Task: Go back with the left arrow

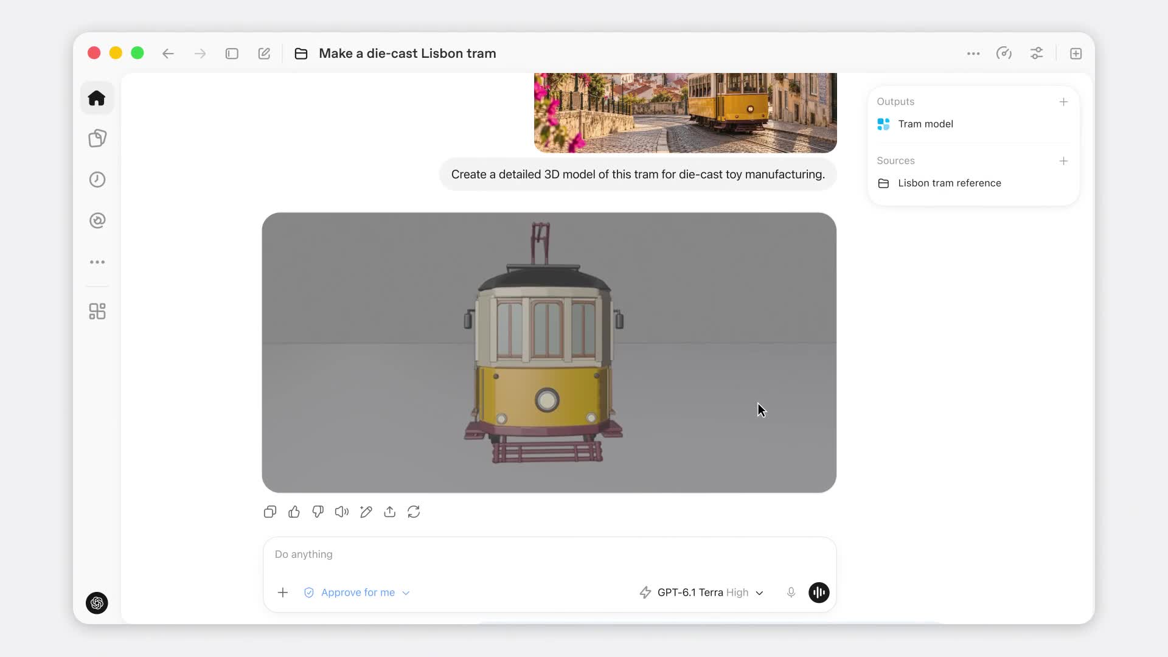Action: [168, 54]
